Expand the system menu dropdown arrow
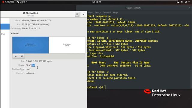 click(x=189, y=2)
